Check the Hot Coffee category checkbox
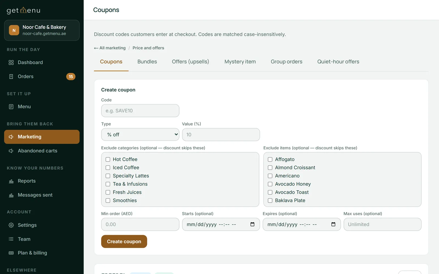 tap(108, 159)
